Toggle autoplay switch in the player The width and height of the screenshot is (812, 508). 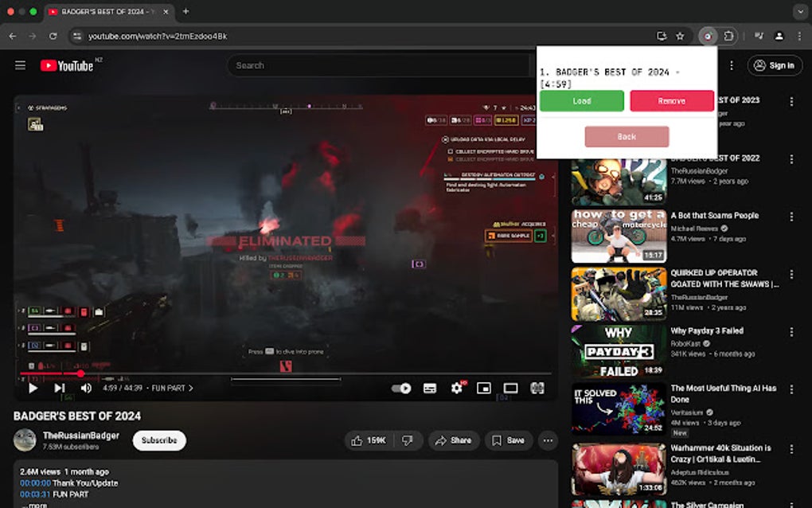[401, 388]
